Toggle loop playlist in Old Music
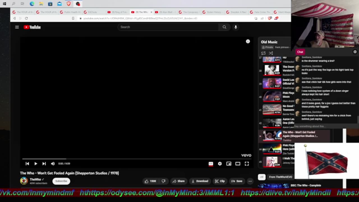Image resolution: width=359 pixels, height=202 pixels. click(x=263, y=53)
